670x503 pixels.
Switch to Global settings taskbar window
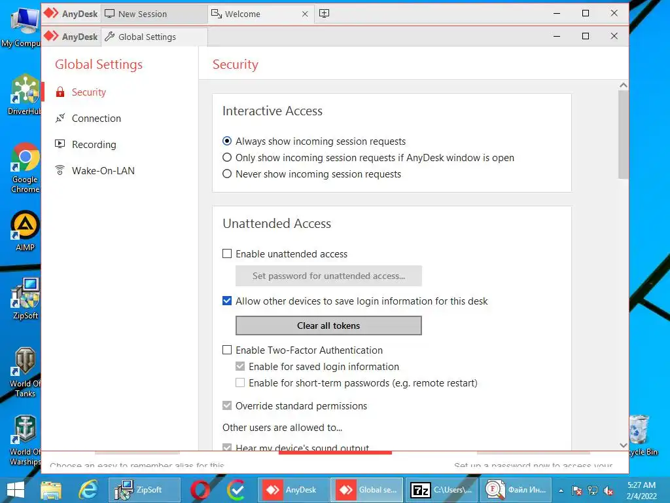point(367,490)
